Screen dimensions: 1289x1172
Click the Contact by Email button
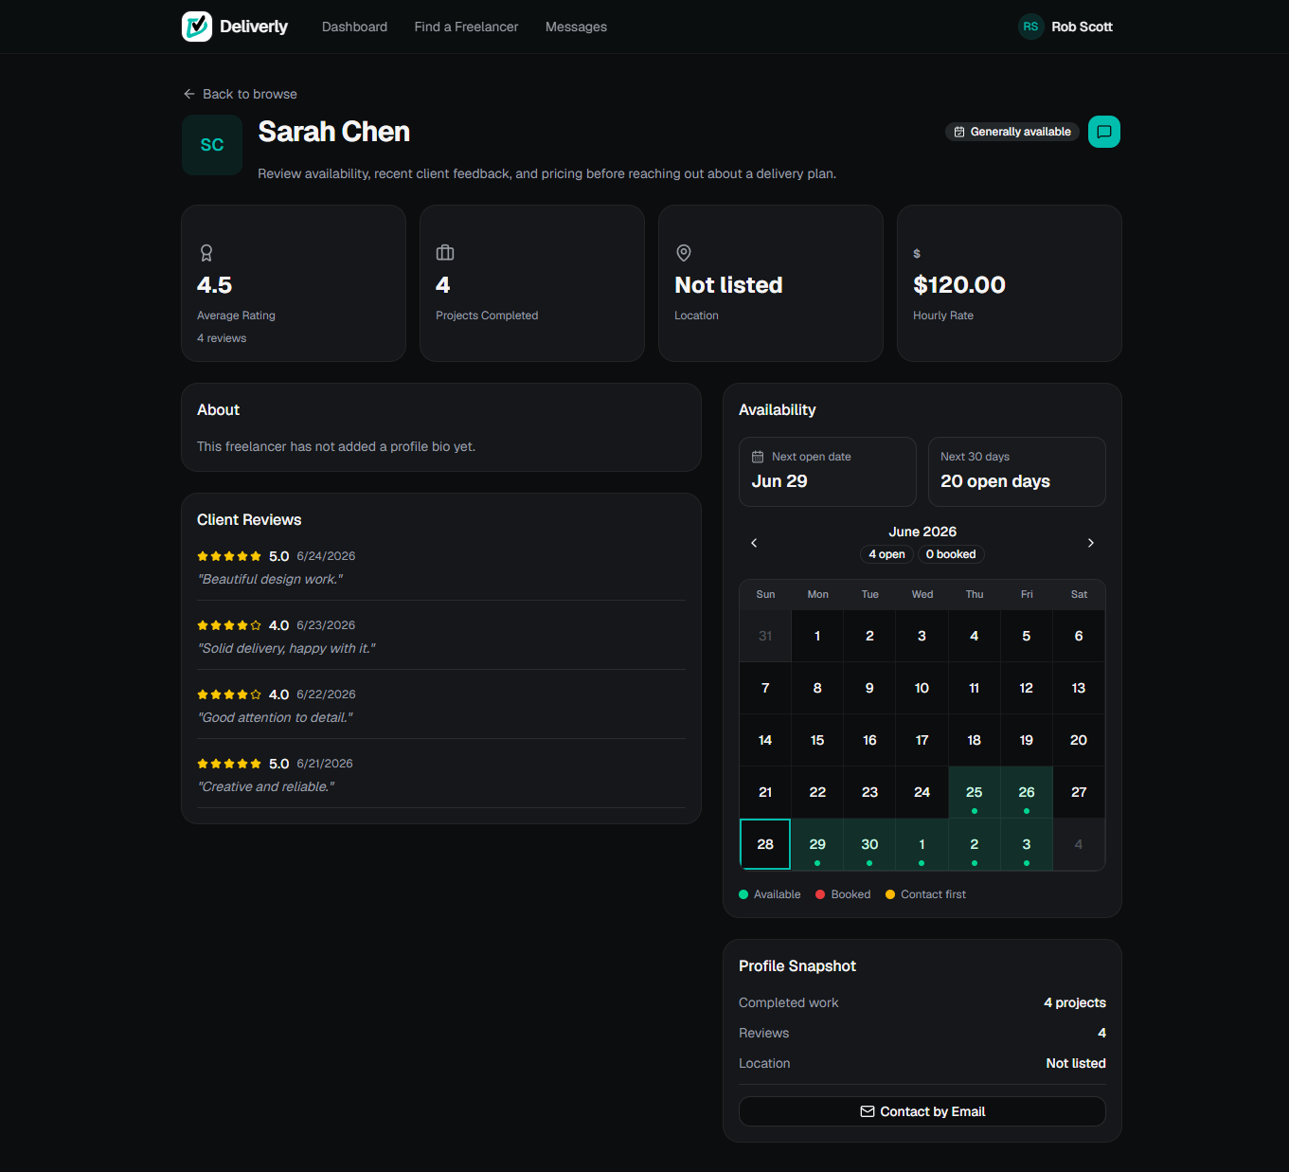(922, 1111)
